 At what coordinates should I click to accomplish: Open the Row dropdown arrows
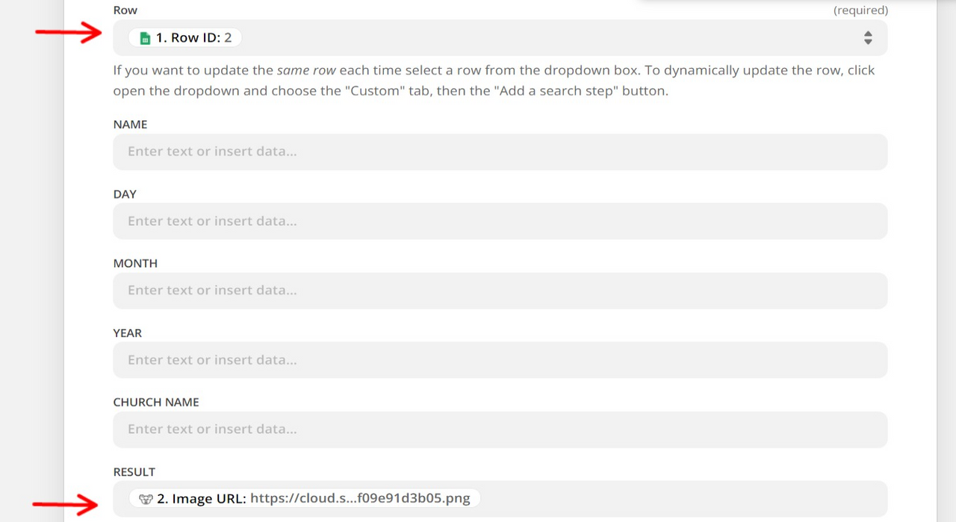coord(867,37)
